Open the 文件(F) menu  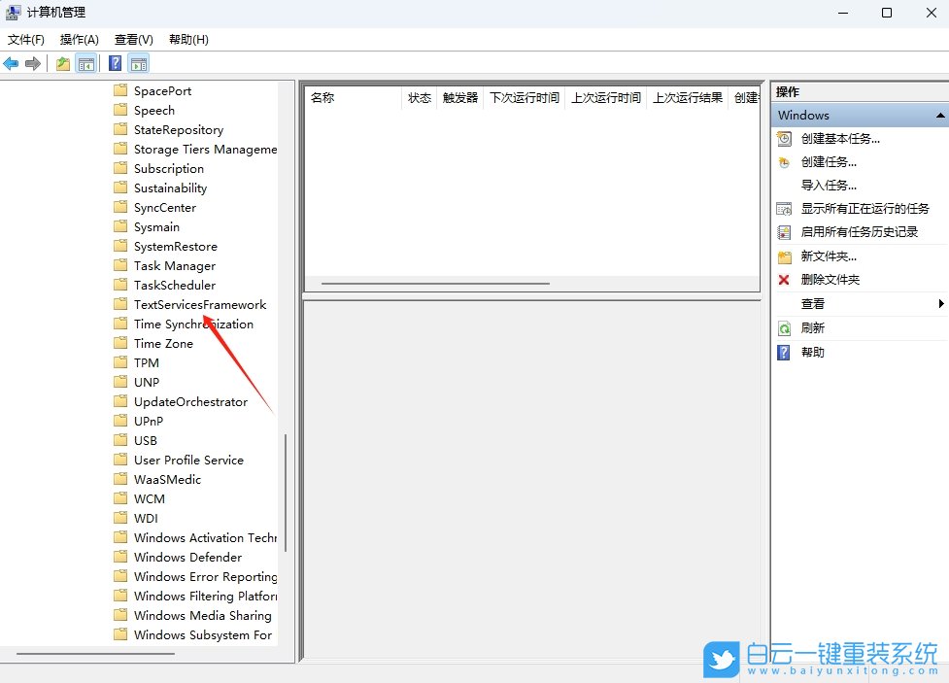click(x=26, y=40)
